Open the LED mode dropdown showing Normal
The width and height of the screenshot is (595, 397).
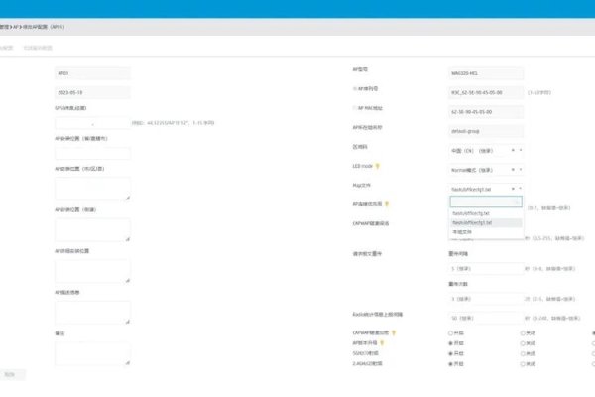coord(485,170)
